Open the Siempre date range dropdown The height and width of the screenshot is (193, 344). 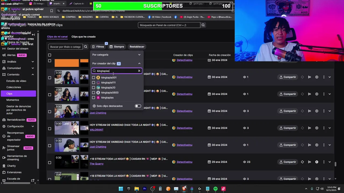pyautogui.click(x=117, y=47)
